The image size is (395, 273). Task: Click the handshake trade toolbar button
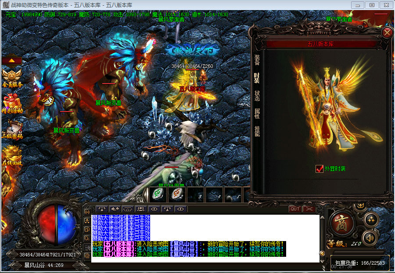point(115,209)
